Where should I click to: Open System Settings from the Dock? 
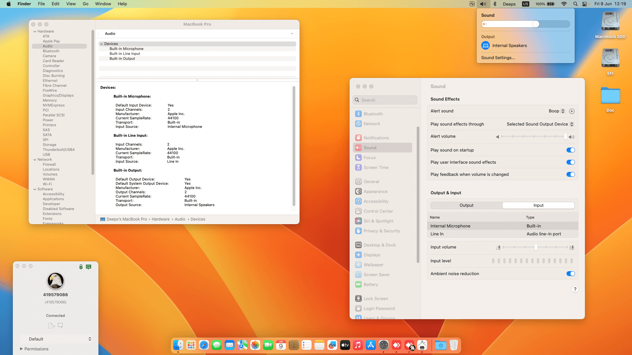[383, 345]
